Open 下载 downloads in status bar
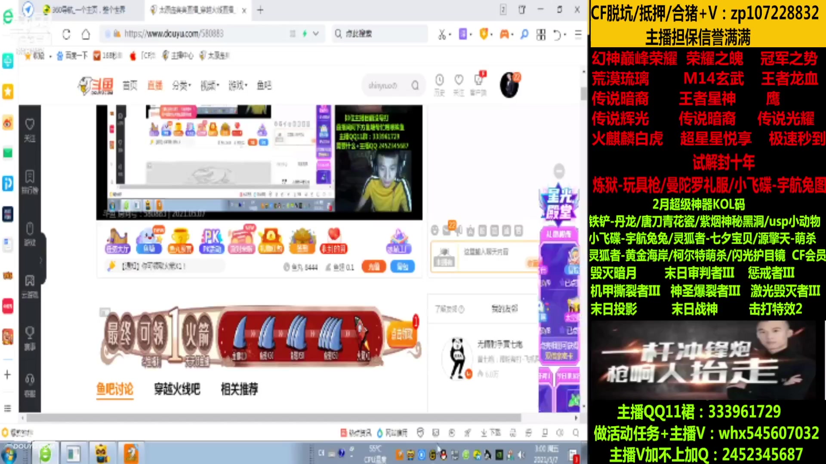The image size is (826, 464). 491,433
